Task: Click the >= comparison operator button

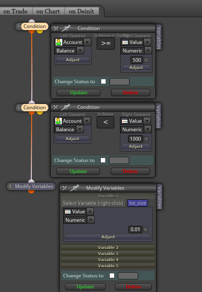Action: click(106, 43)
